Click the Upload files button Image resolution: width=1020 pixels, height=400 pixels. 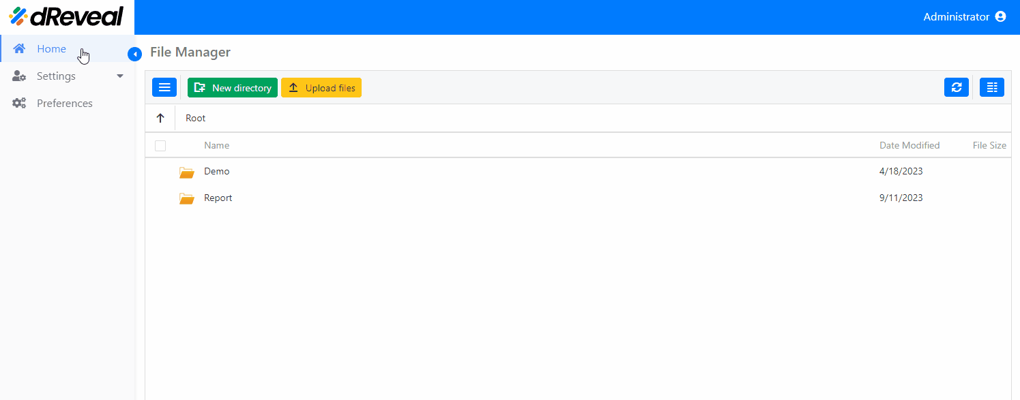[x=321, y=87]
